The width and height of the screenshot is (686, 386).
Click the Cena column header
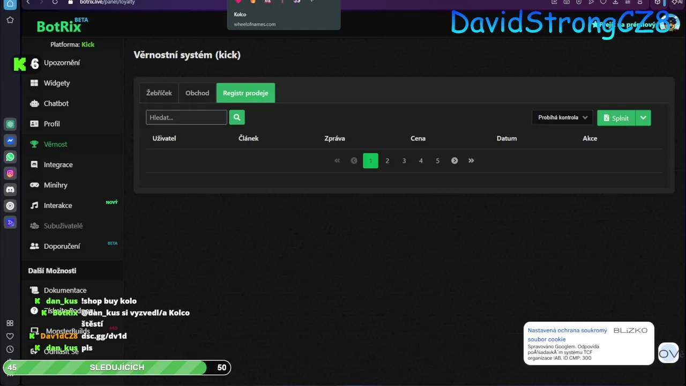pyautogui.click(x=418, y=138)
